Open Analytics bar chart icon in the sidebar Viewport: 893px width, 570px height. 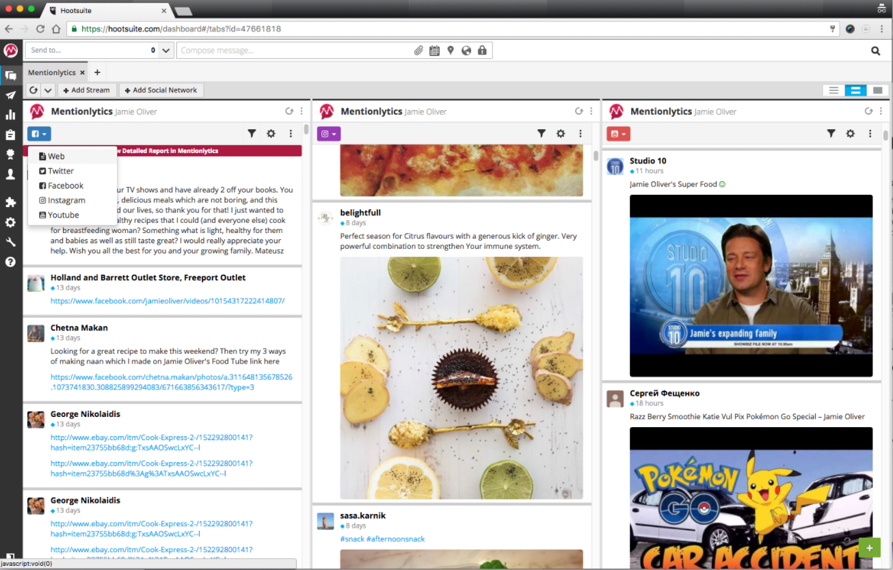click(x=10, y=115)
